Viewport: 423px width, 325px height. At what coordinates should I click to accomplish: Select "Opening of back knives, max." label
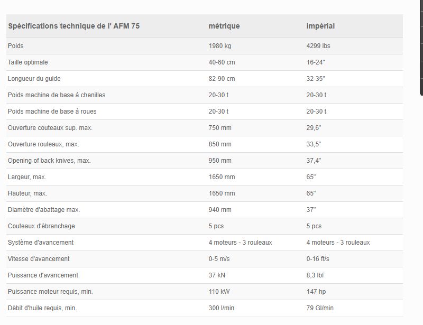(x=49, y=161)
